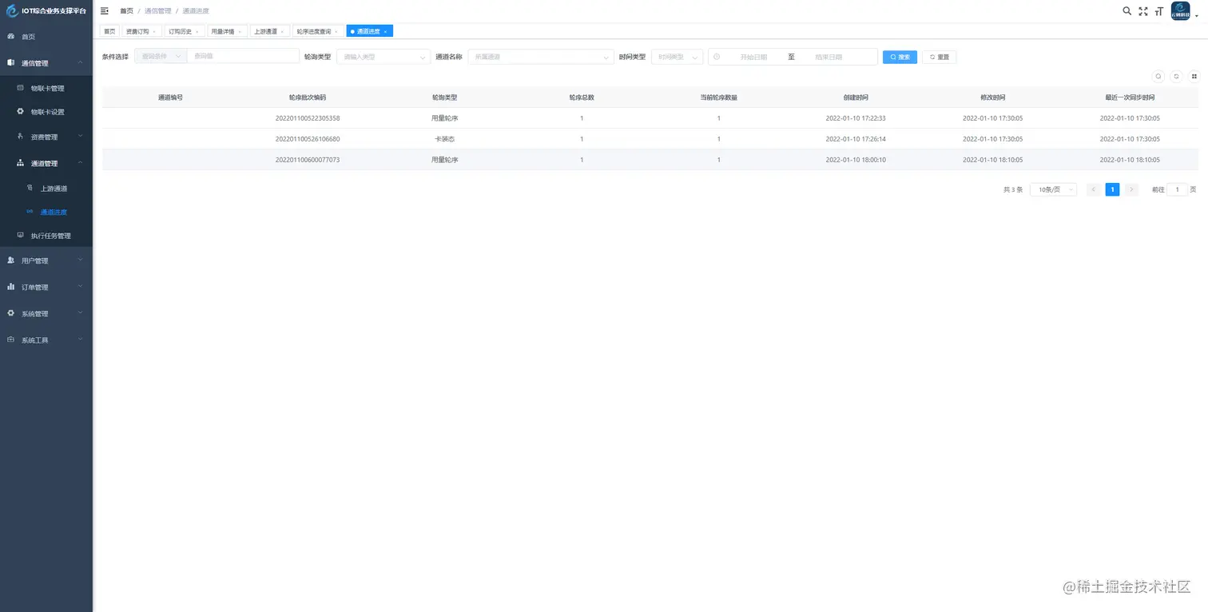The width and height of the screenshot is (1208, 612).
Task: Click the 查询值 input field
Action: pyautogui.click(x=243, y=57)
